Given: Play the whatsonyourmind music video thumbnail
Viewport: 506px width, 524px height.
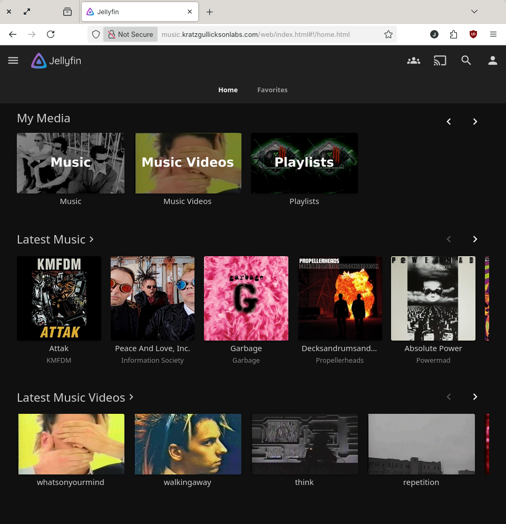Looking at the screenshot, I should click(71, 444).
